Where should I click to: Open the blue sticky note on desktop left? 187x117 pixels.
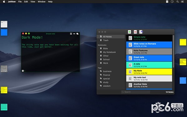(4, 32)
